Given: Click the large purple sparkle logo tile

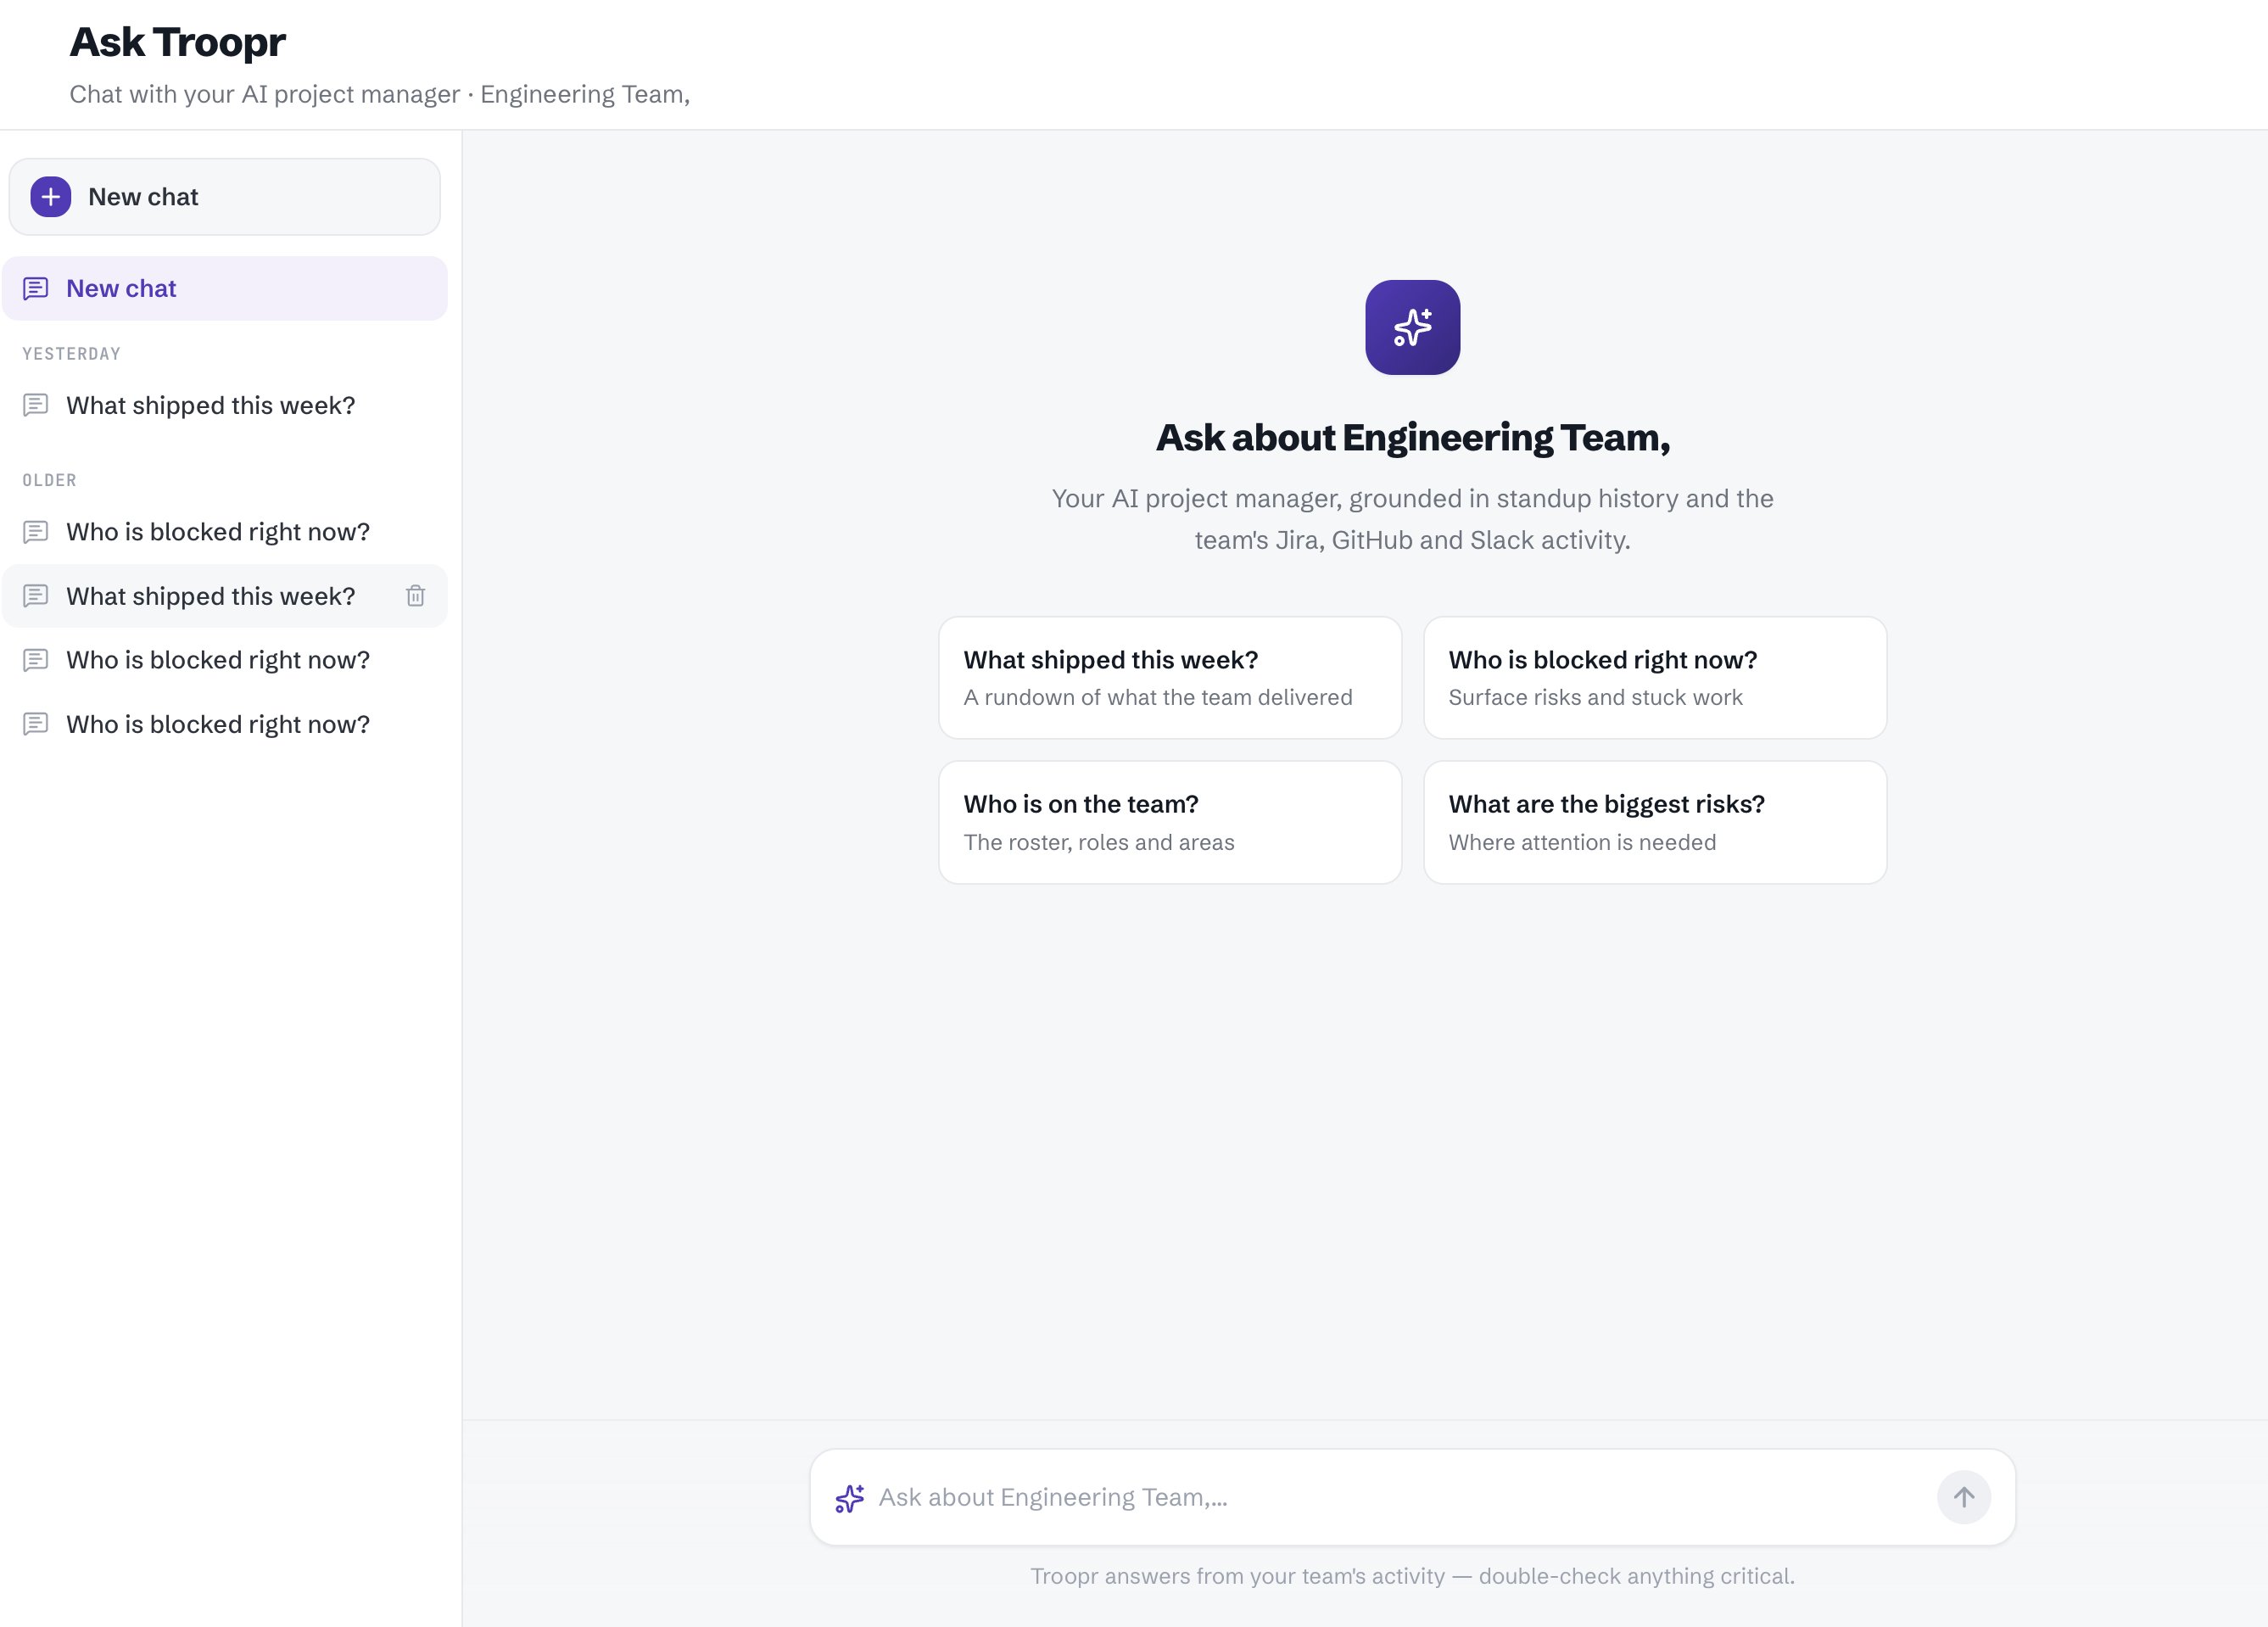Looking at the screenshot, I should (1412, 327).
